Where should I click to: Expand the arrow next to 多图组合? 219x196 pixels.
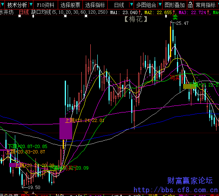click(160, 5)
